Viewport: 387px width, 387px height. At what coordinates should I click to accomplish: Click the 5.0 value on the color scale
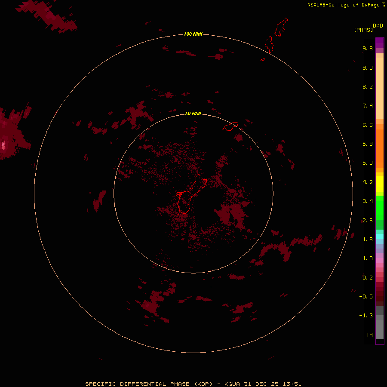tap(368, 163)
